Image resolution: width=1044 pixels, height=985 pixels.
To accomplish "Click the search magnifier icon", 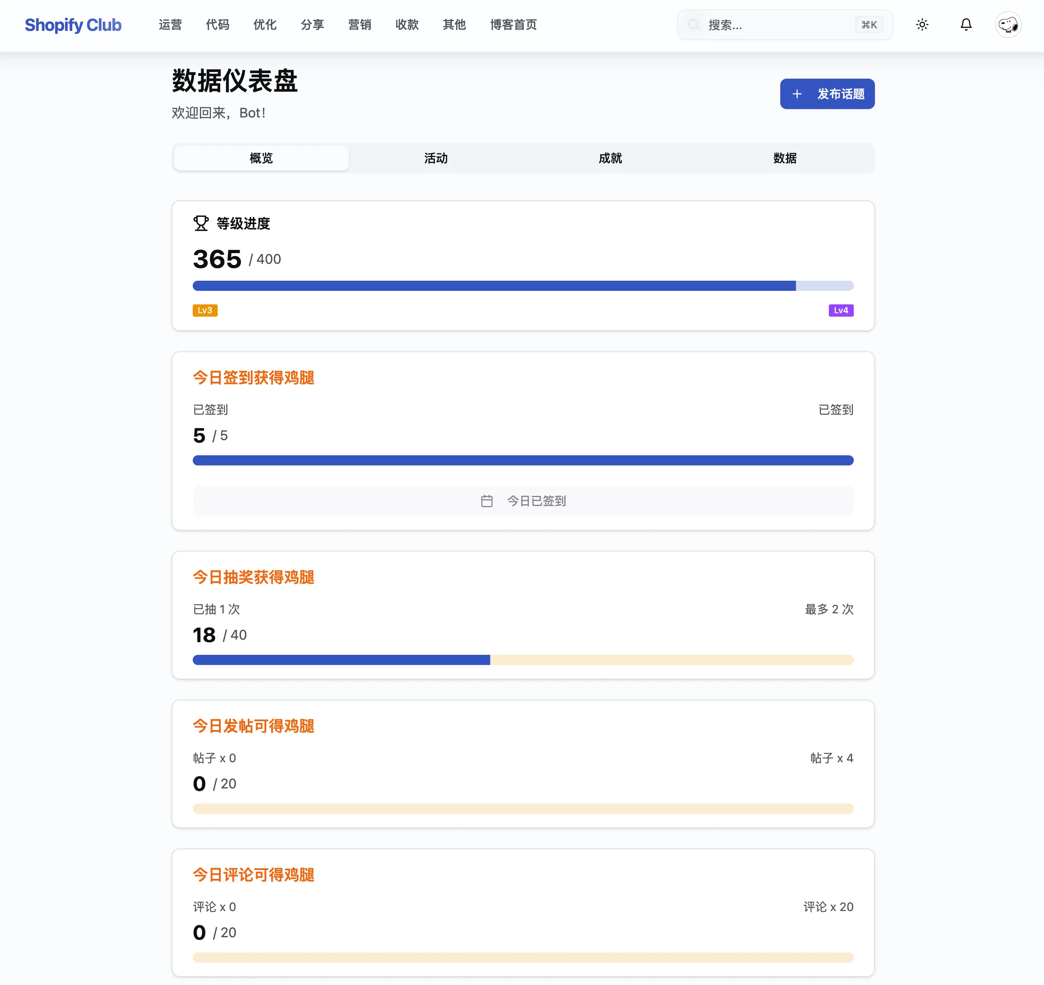I will pos(694,25).
